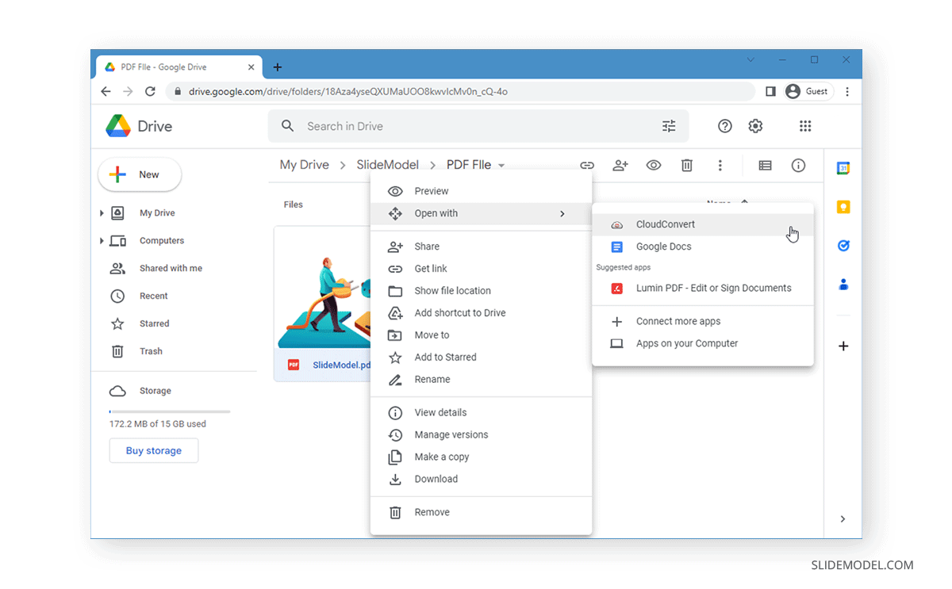Open the PDF File folder dropdown arrow
The image size is (952, 589).
point(501,166)
